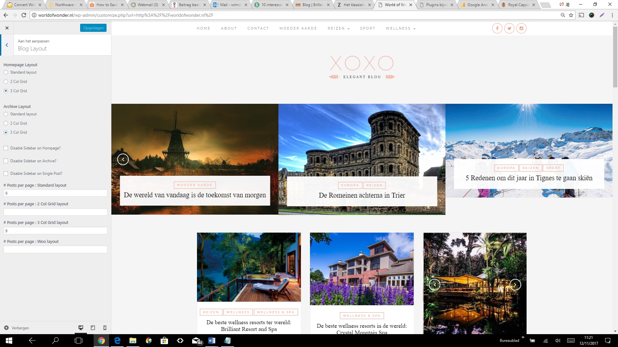This screenshot has height=347, width=618.
Task: Switch to mobile preview mode
Action: (x=105, y=328)
